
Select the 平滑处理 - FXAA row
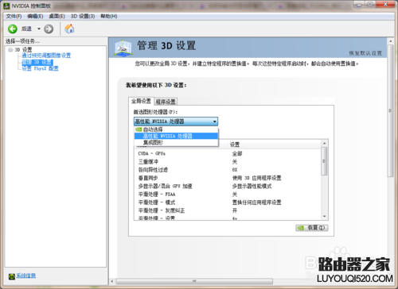tap(228, 195)
